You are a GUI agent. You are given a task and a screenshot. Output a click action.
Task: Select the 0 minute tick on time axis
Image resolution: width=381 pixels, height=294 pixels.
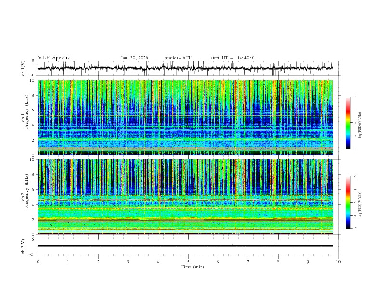(x=38, y=262)
